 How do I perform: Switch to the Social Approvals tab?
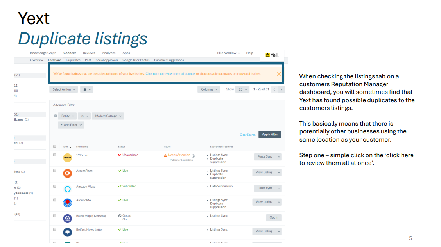point(107,60)
